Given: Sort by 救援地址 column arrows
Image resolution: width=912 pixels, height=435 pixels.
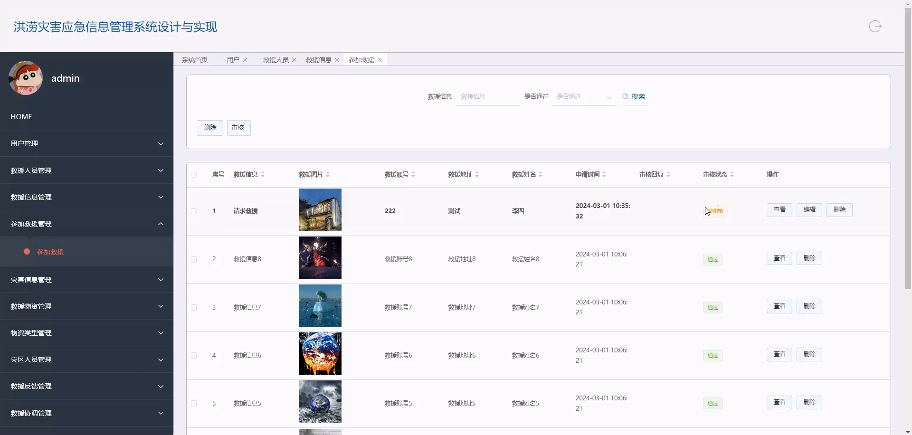Looking at the screenshot, I should point(477,175).
